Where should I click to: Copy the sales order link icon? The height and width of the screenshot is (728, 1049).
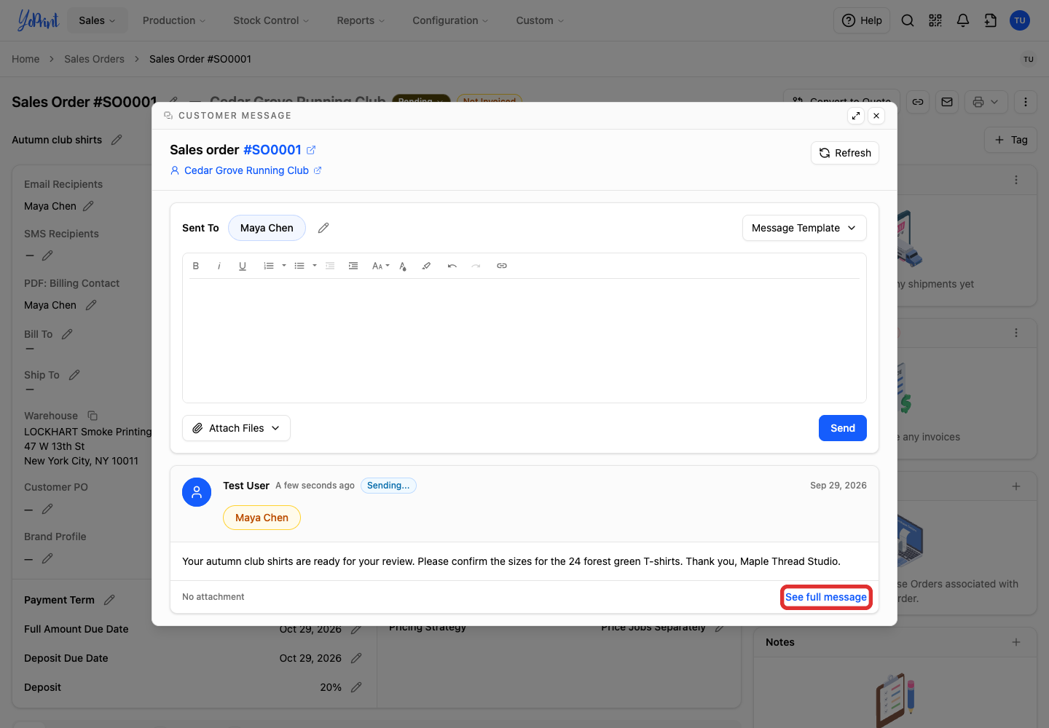(918, 102)
